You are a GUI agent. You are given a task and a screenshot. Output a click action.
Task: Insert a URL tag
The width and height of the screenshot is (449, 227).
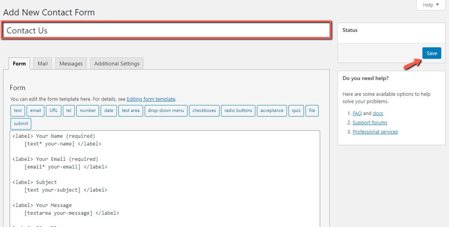[x=53, y=111]
